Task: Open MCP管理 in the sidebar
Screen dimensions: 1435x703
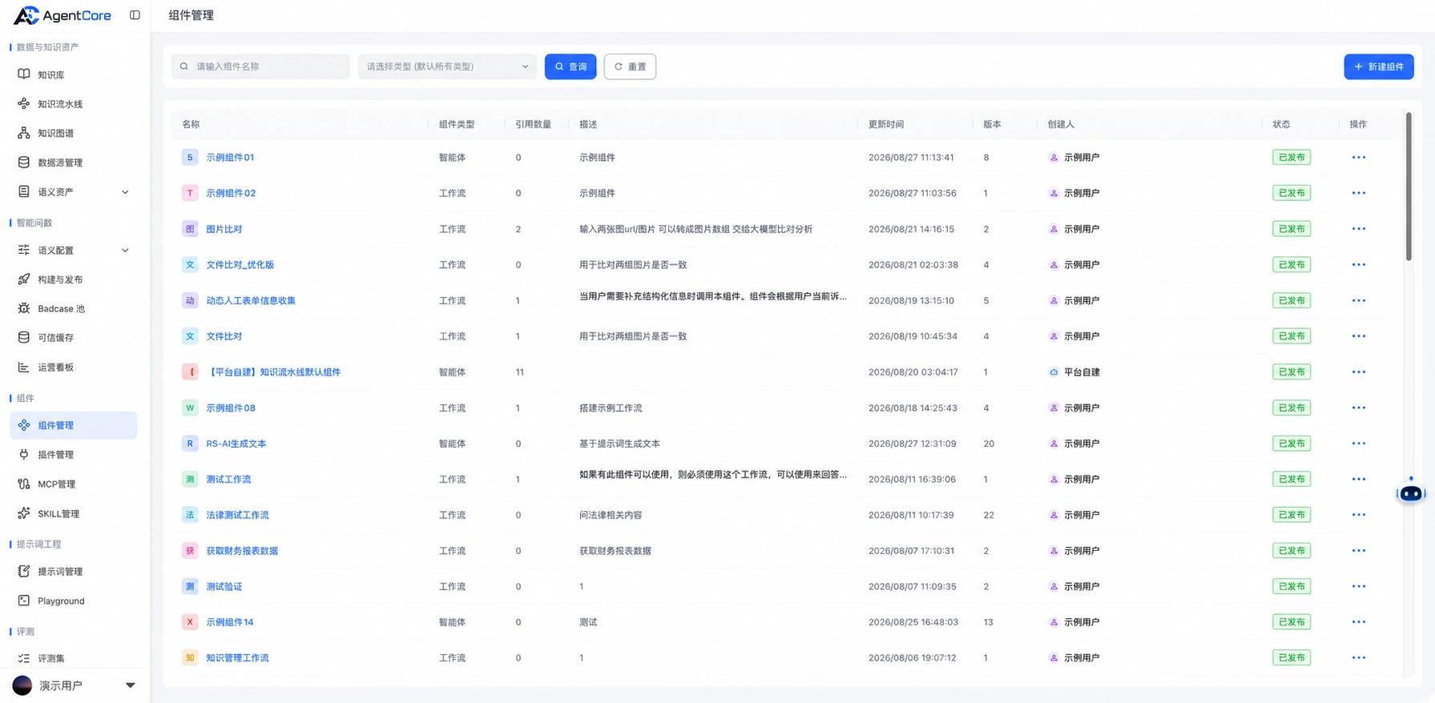Action: pyautogui.click(x=57, y=484)
